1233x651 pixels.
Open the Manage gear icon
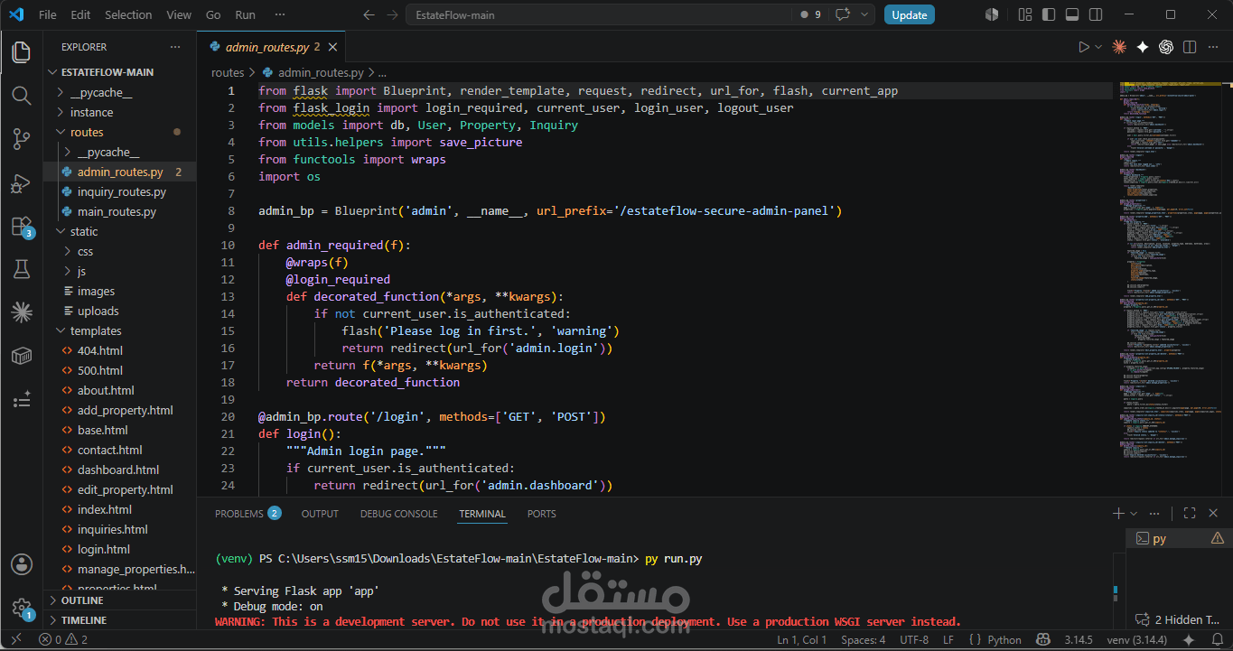point(21,608)
